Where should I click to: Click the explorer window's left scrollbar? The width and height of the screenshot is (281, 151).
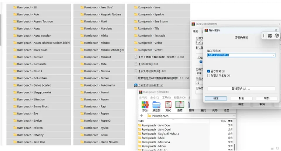point(1,30)
